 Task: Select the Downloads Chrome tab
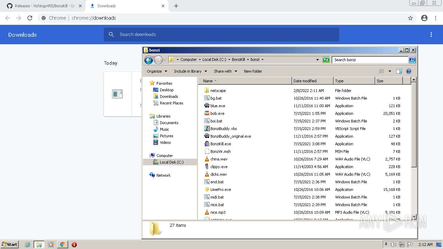127,6
